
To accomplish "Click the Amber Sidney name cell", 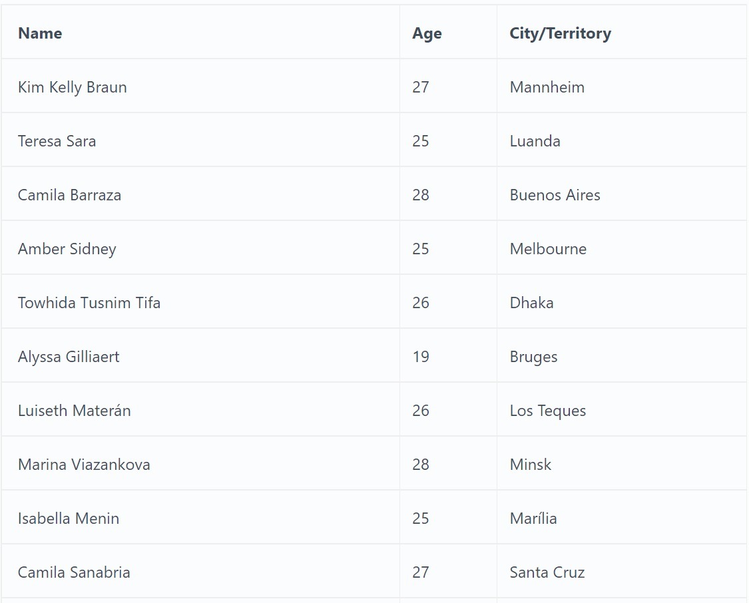I will click(x=67, y=249).
